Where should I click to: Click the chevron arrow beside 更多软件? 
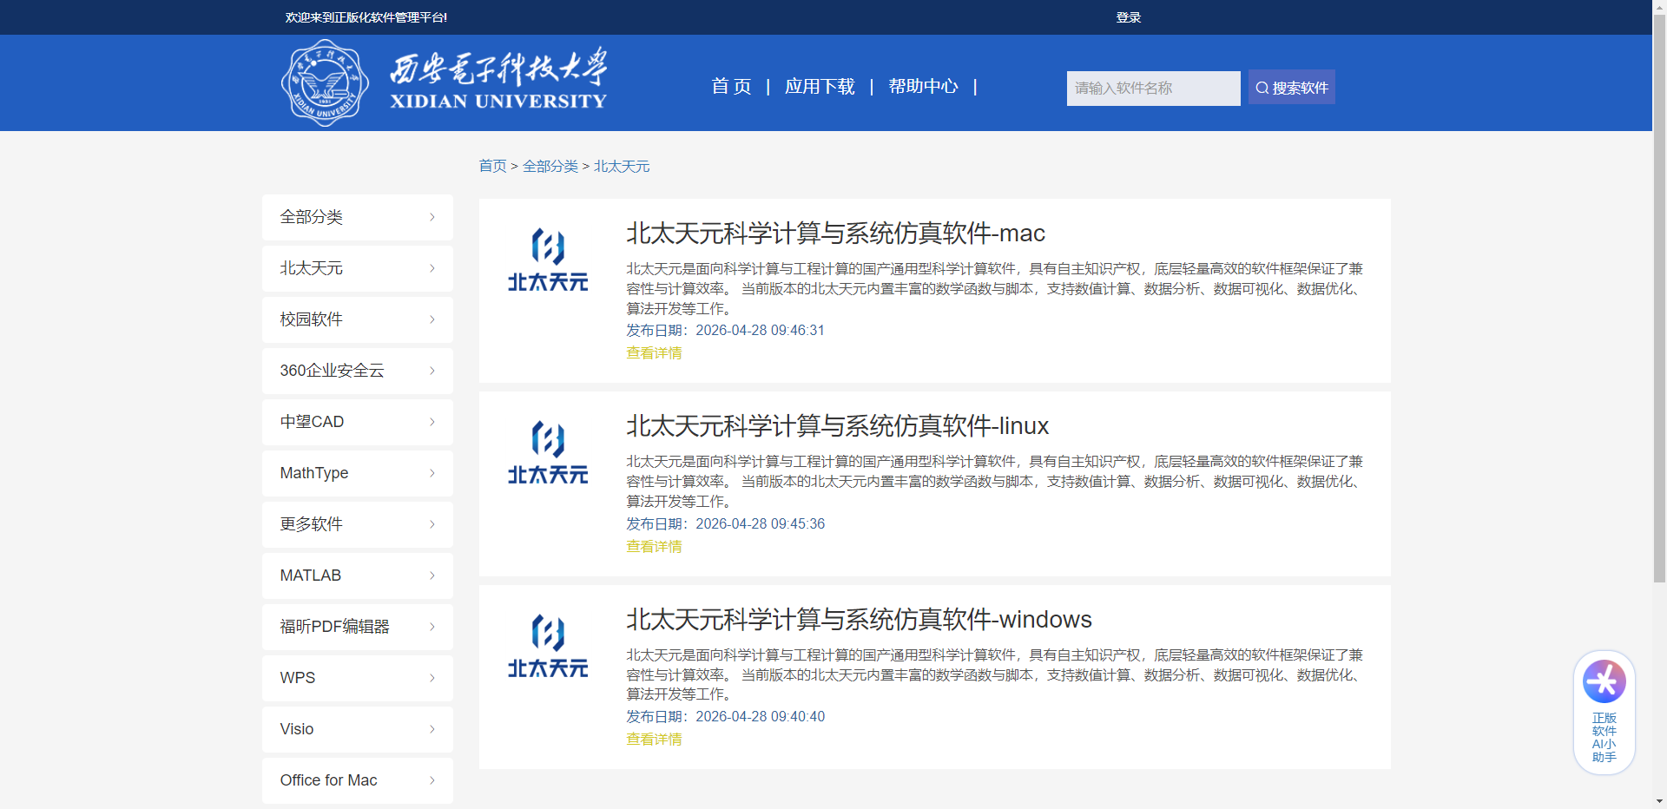tap(432, 524)
